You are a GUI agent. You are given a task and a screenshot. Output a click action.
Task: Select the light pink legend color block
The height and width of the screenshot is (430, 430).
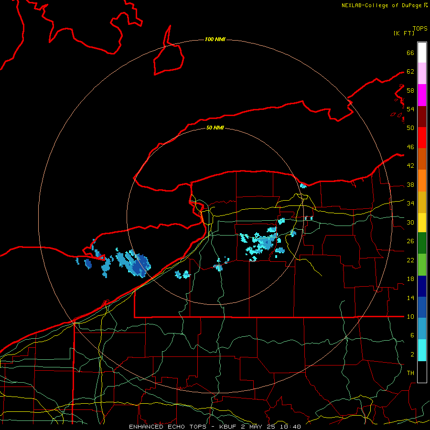pyautogui.click(x=422, y=73)
